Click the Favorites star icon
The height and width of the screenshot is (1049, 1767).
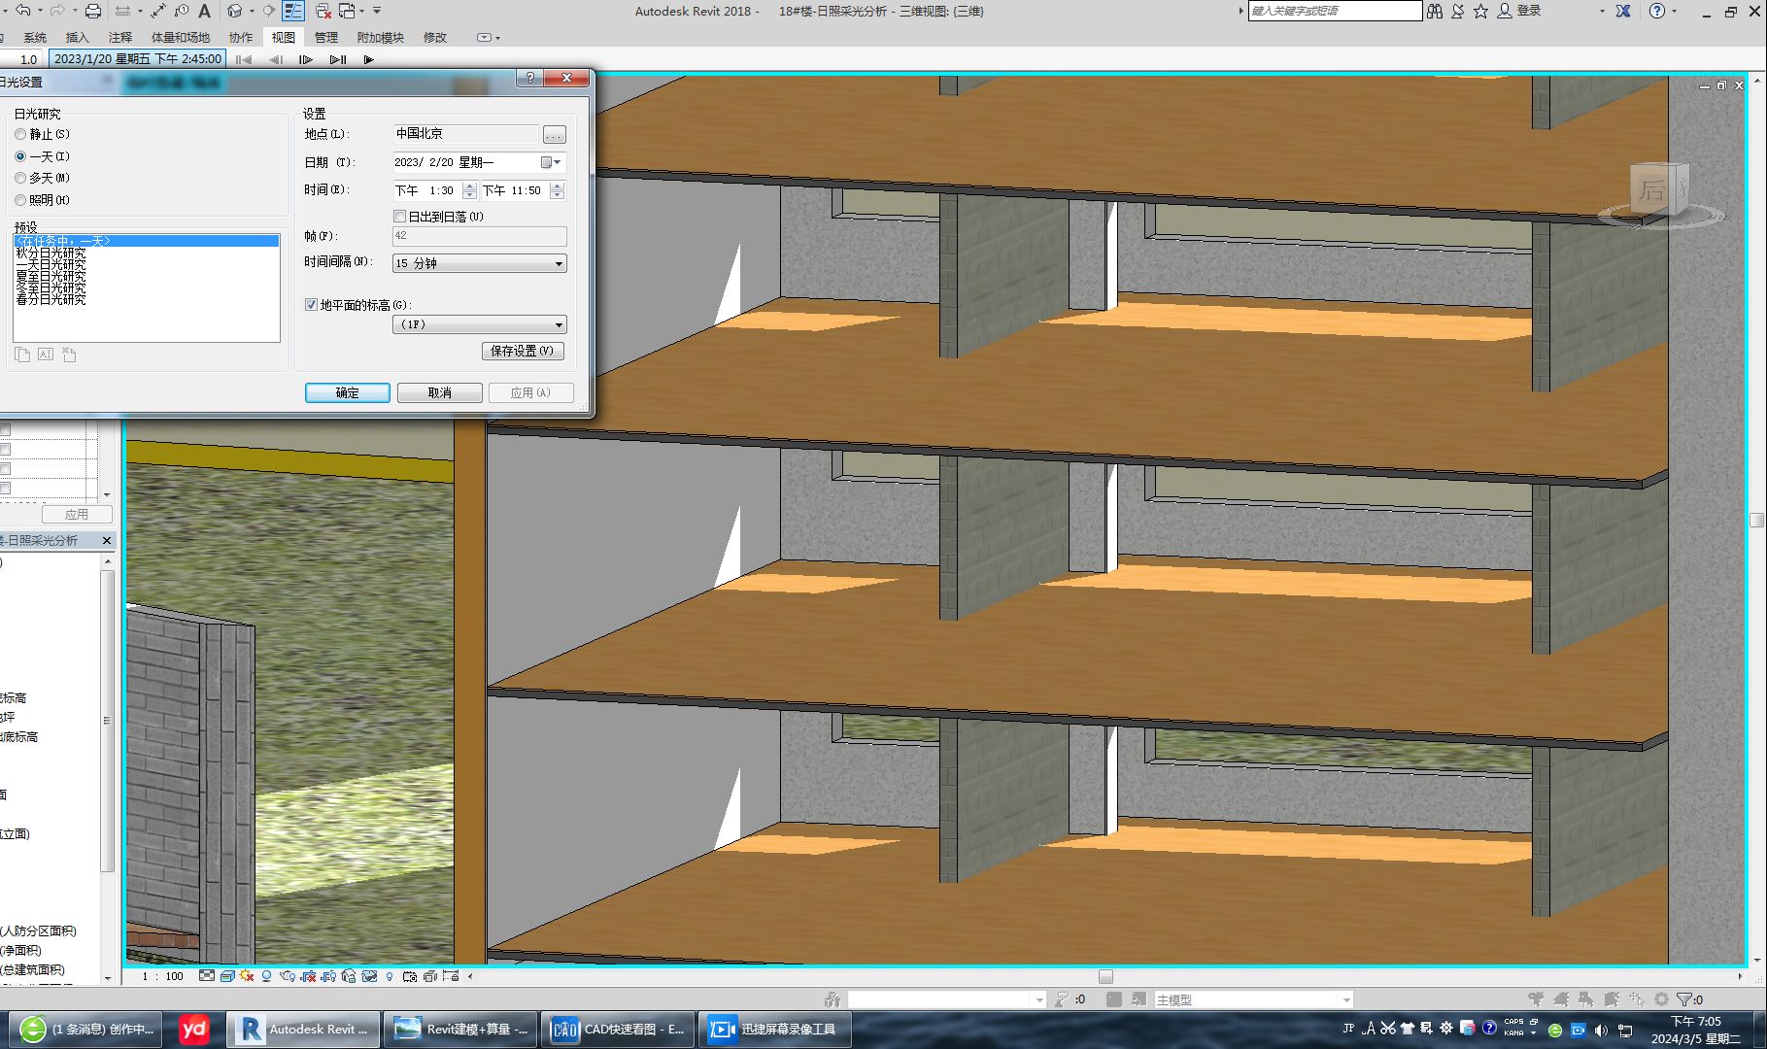pos(1480,11)
